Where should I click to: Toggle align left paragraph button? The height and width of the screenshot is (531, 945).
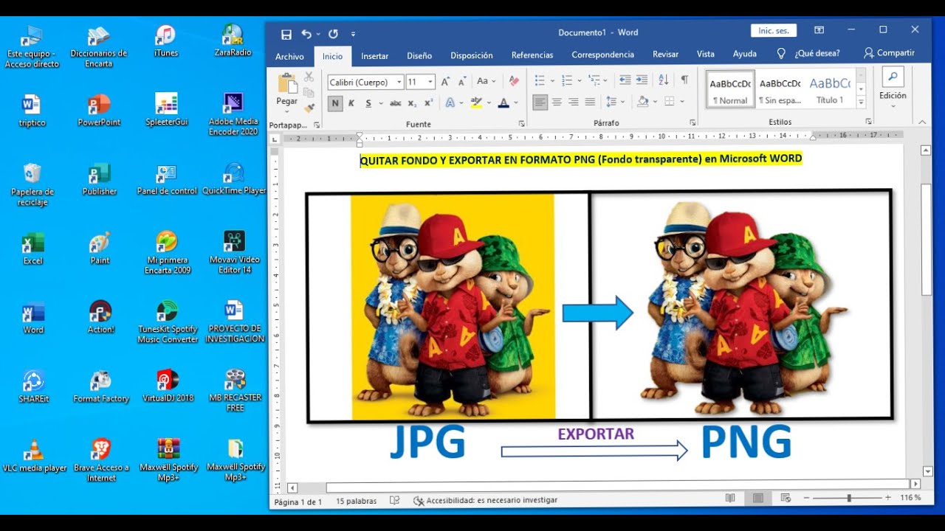(x=540, y=102)
